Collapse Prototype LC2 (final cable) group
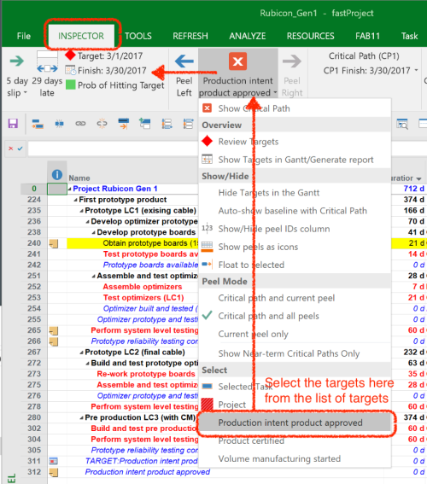 81,353
